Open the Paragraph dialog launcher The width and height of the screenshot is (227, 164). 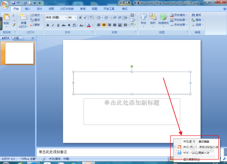[135, 32]
